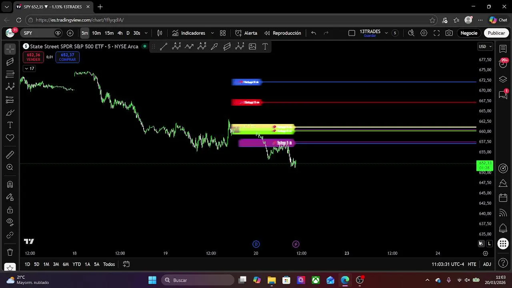
Task: Expand indicator favorites arrow next to Indicadores
Action: (x=212, y=33)
